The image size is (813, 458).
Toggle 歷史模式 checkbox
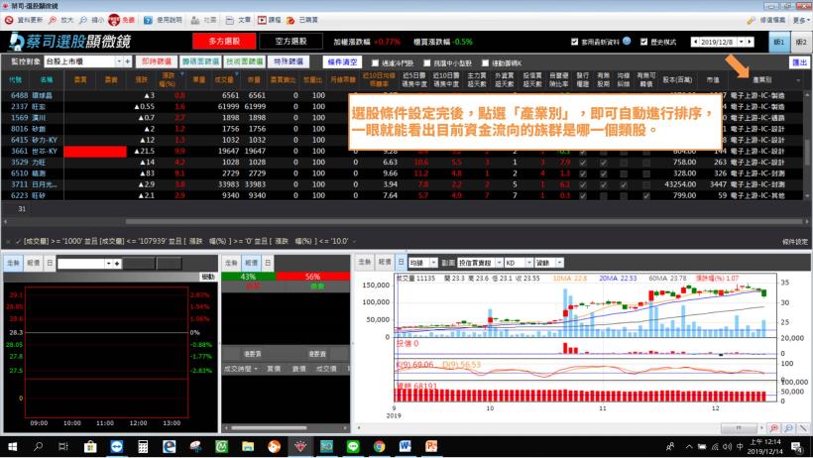click(x=644, y=42)
